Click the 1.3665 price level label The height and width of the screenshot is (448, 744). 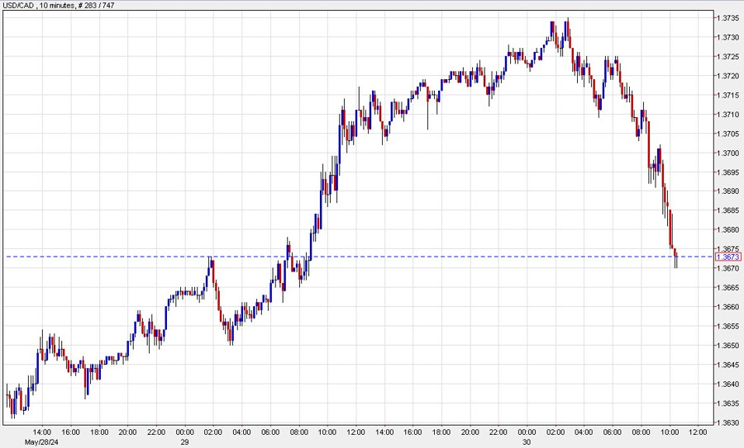pyautogui.click(x=727, y=287)
